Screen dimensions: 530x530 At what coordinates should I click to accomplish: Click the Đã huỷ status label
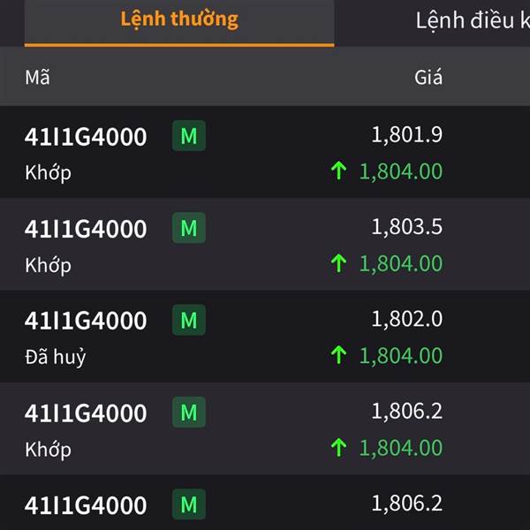tap(55, 358)
